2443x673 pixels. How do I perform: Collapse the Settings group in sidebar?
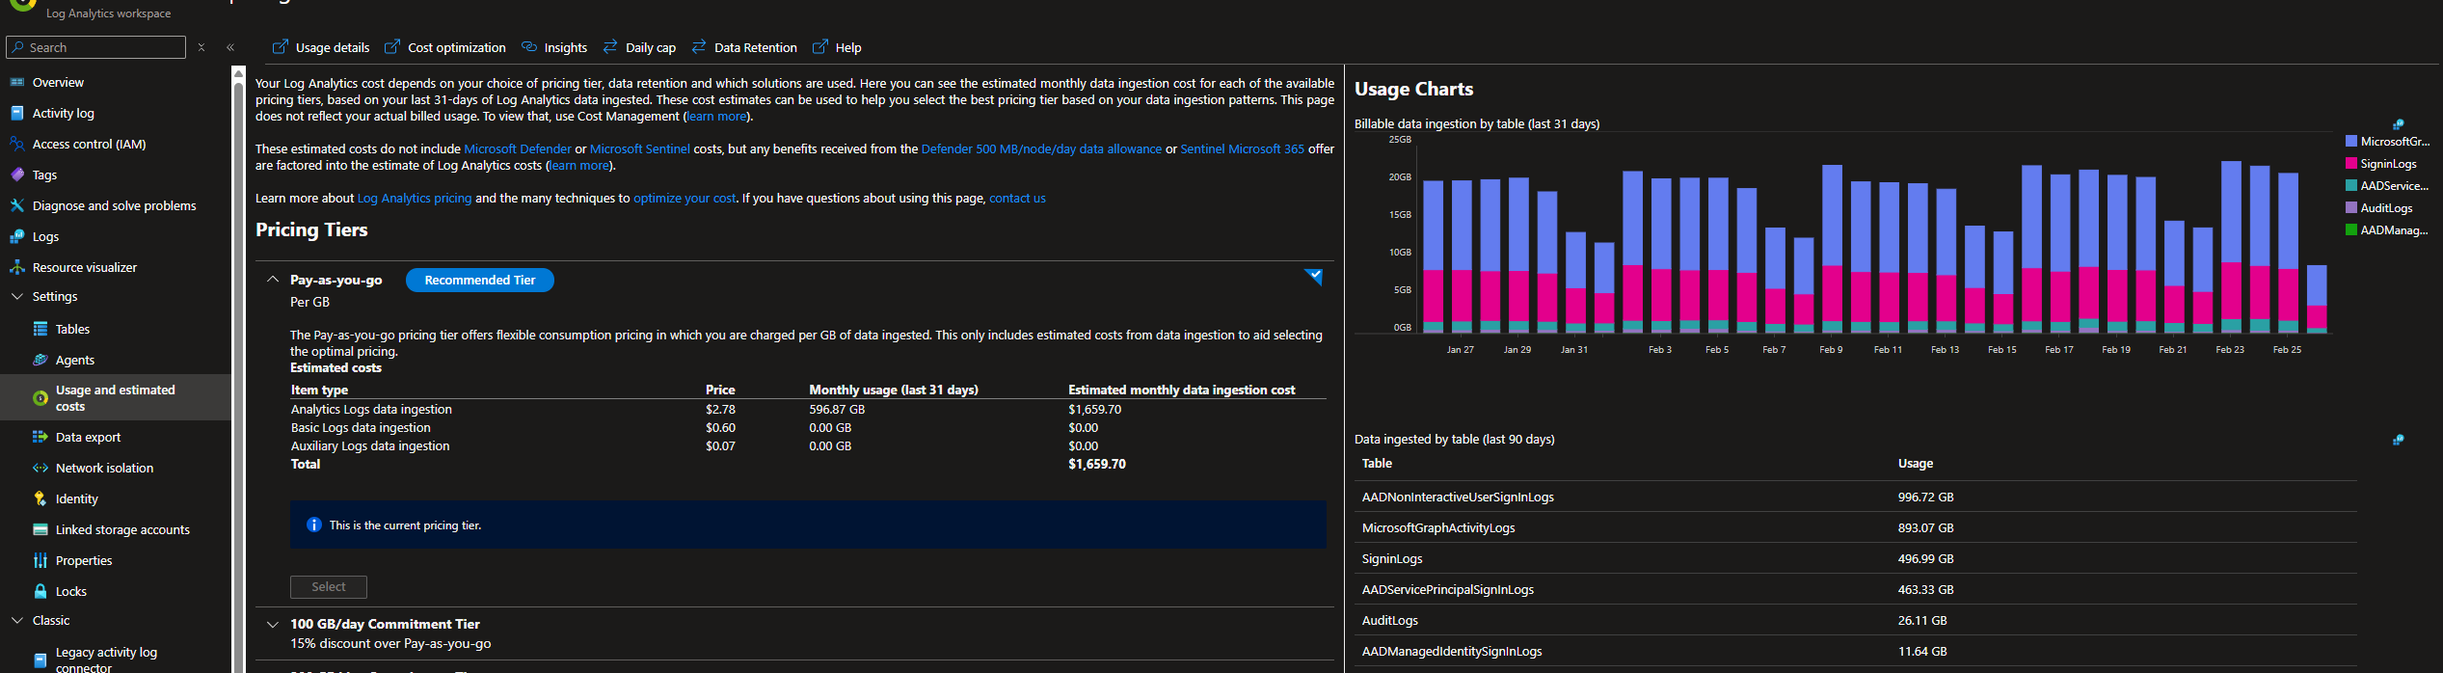click(x=16, y=297)
